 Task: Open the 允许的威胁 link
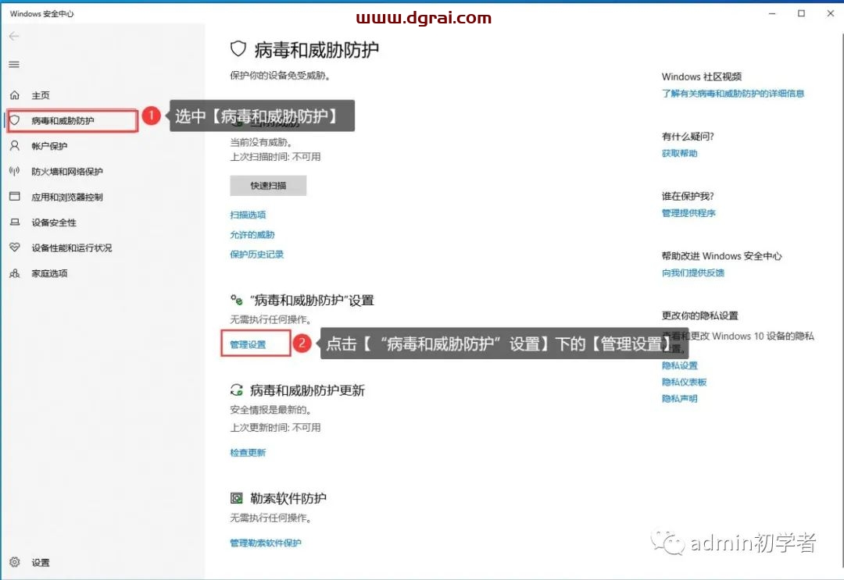click(252, 234)
